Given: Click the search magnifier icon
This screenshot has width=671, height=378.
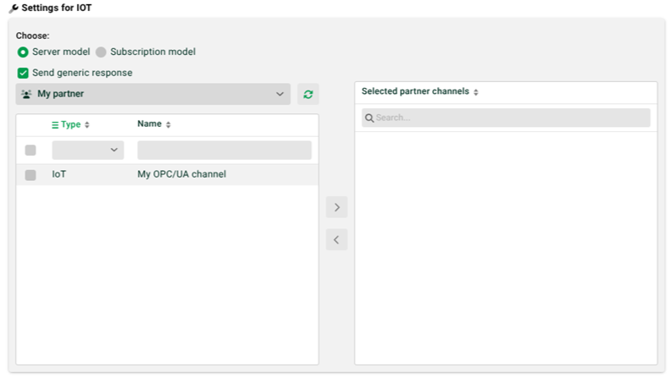Looking at the screenshot, I should click(x=369, y=118).
